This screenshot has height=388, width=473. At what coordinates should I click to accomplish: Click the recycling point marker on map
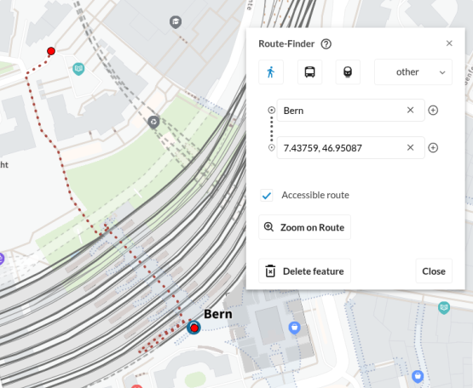pyautogui.click(x=153, y=122)
